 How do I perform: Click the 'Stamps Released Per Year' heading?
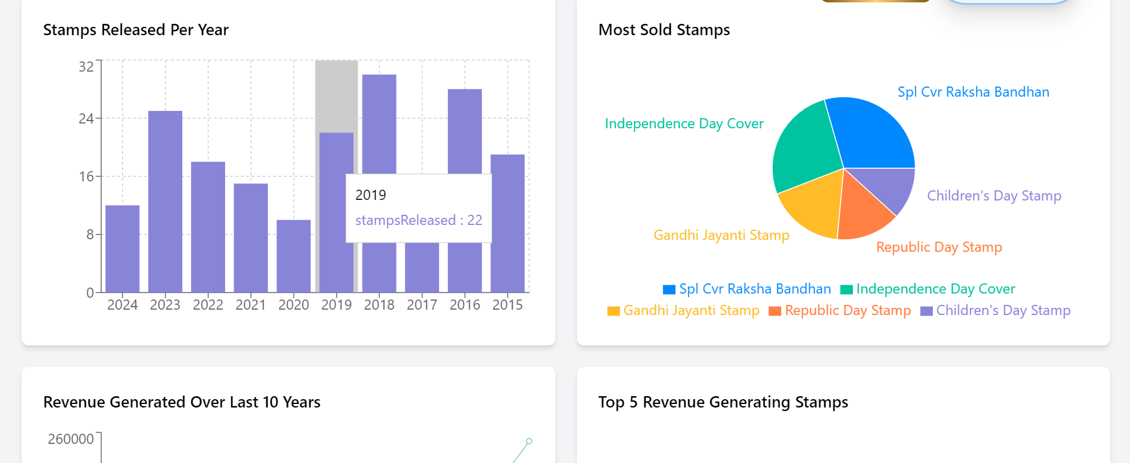click(x=136, y=30)
